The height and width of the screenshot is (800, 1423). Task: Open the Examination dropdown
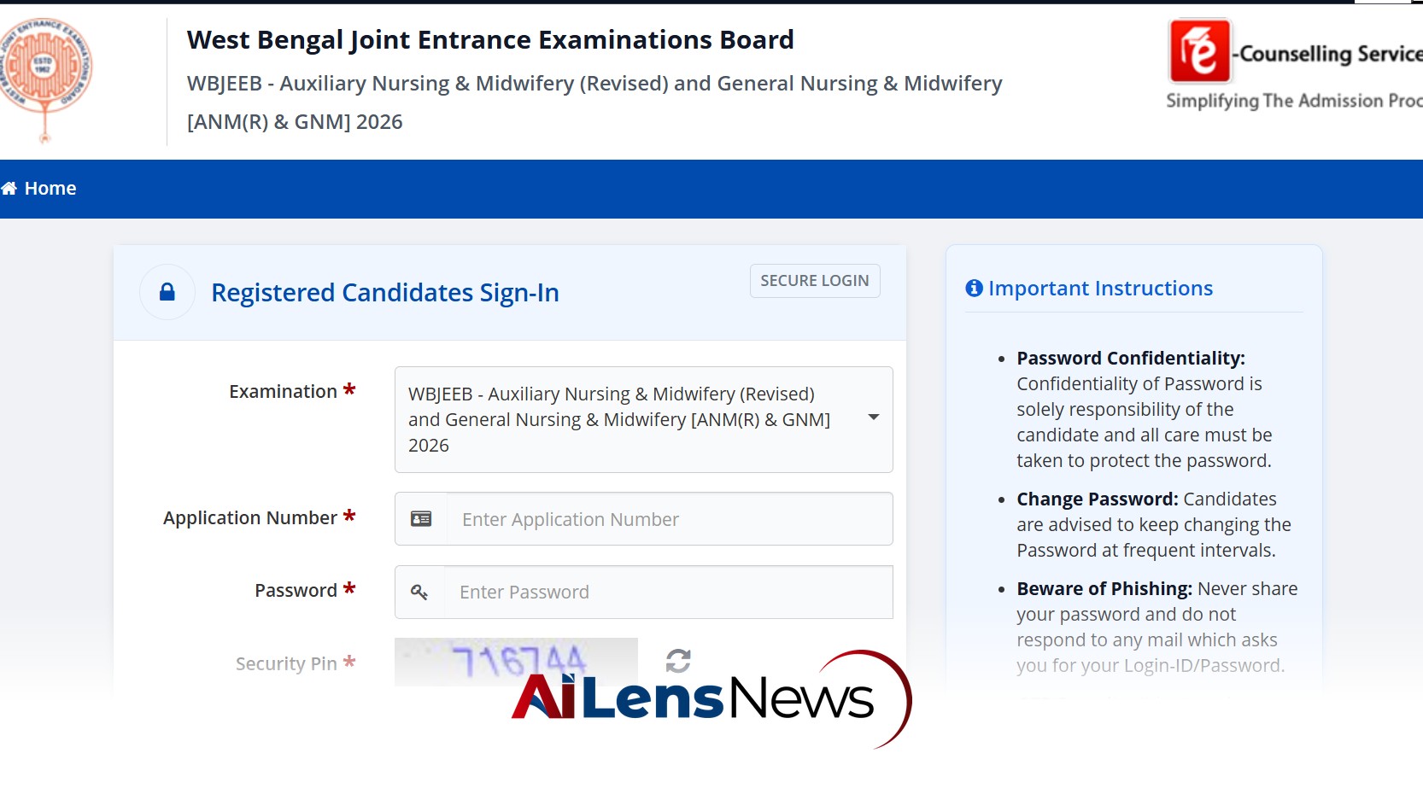point(644,419)
